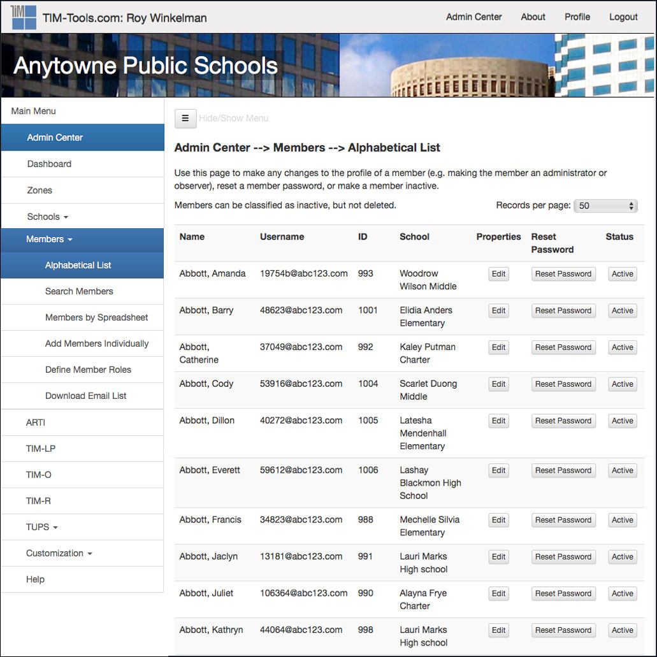Open Download Email List
The width and height of the screenshot is (657, 657).
83,396
